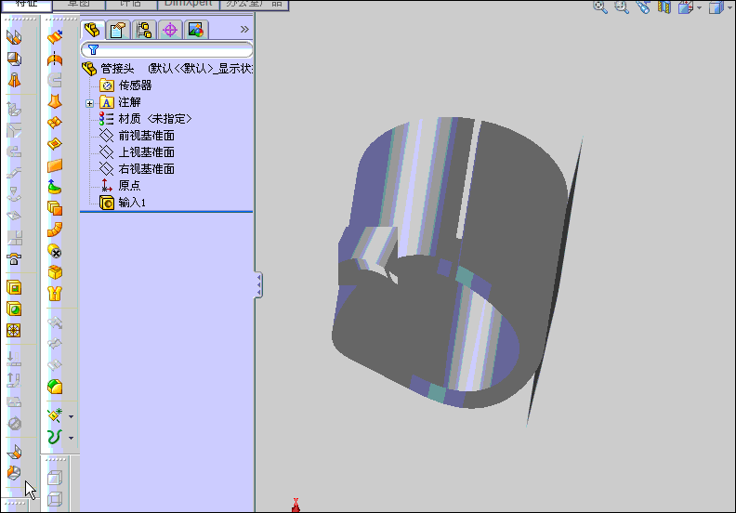
Task: Click the lower wireframe cube icon
Action: (x=55, y=499)
